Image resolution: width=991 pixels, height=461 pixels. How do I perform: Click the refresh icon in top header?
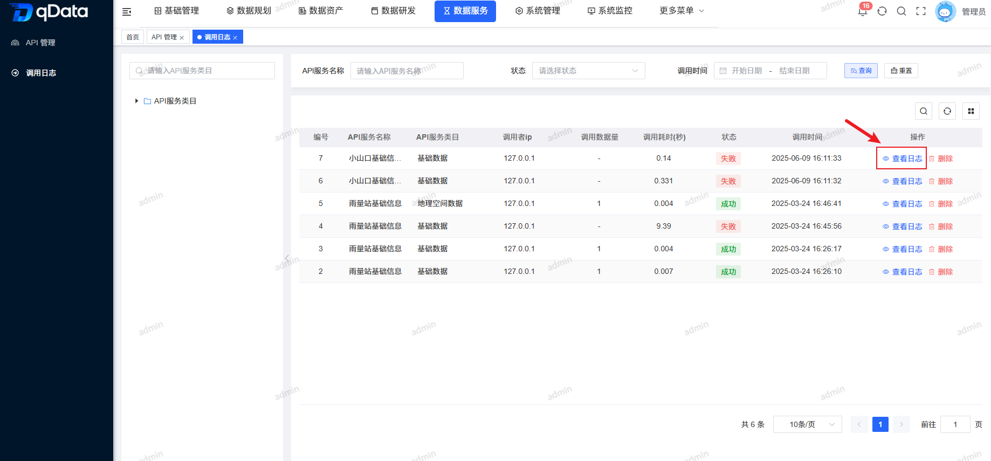click(x=882, y=11)
